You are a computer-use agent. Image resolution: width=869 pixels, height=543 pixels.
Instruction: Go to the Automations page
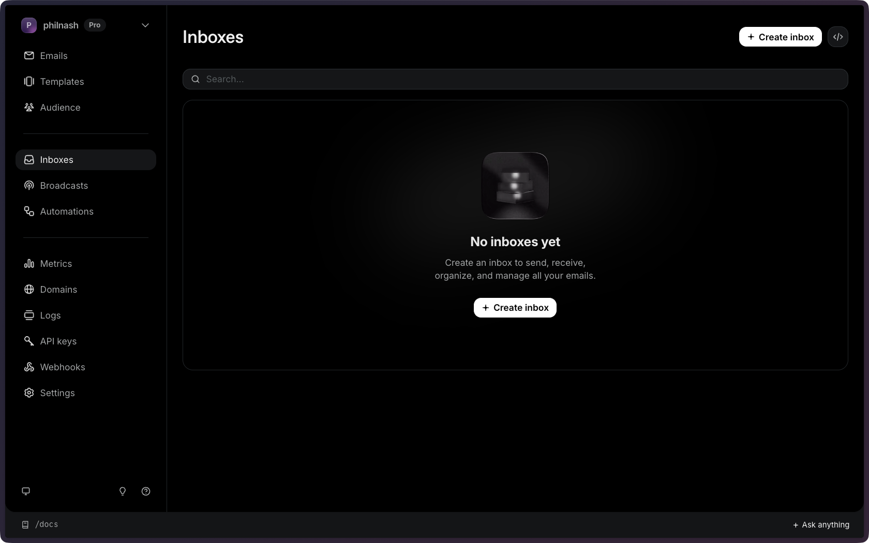click(x=86, y=212)
